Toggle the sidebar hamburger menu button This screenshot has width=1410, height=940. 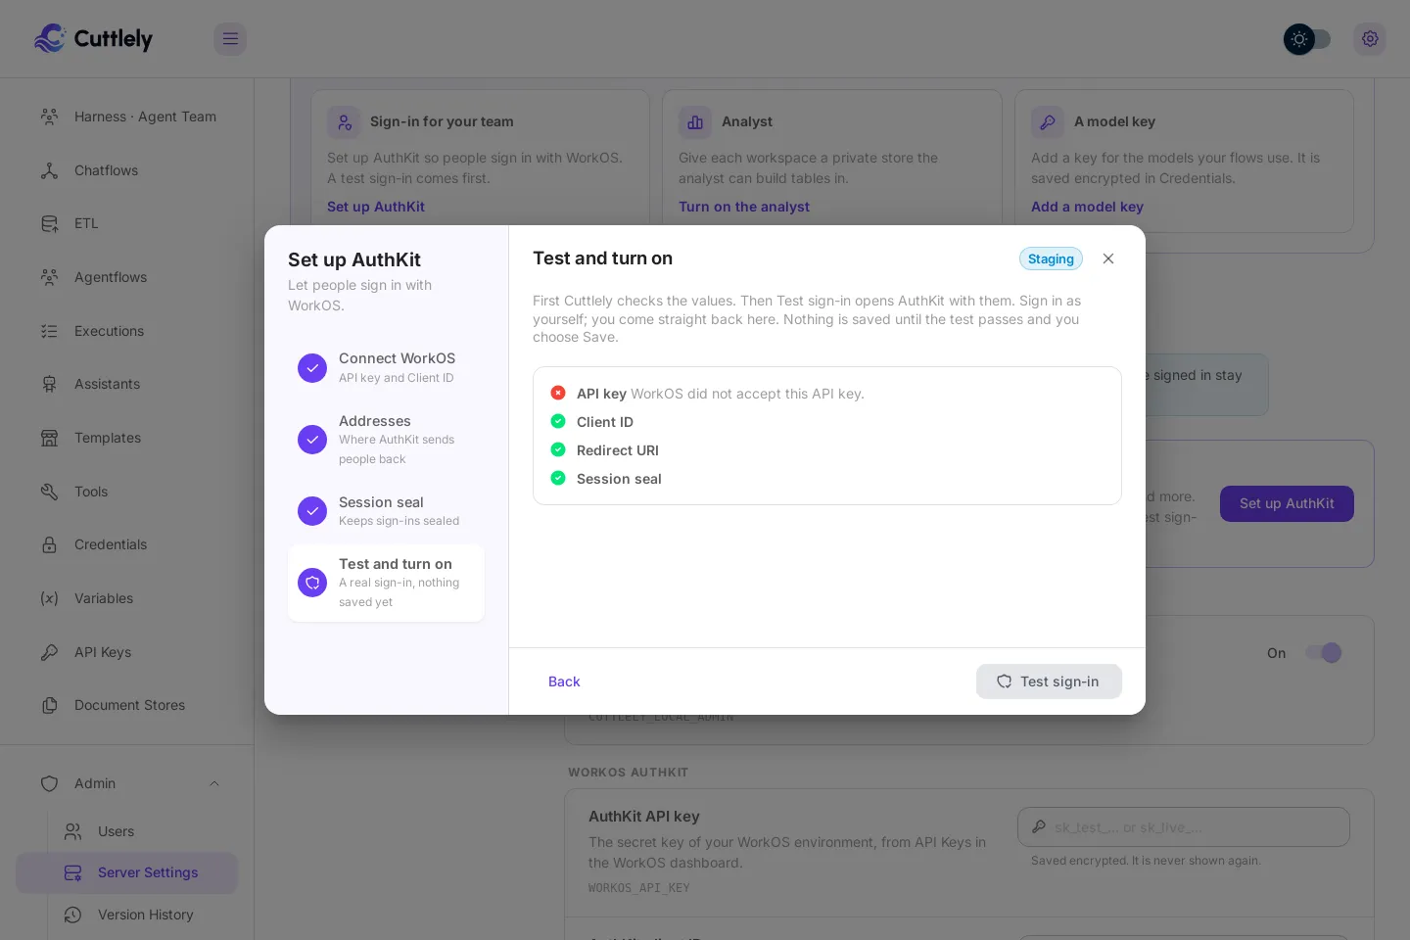click(230, 39)
